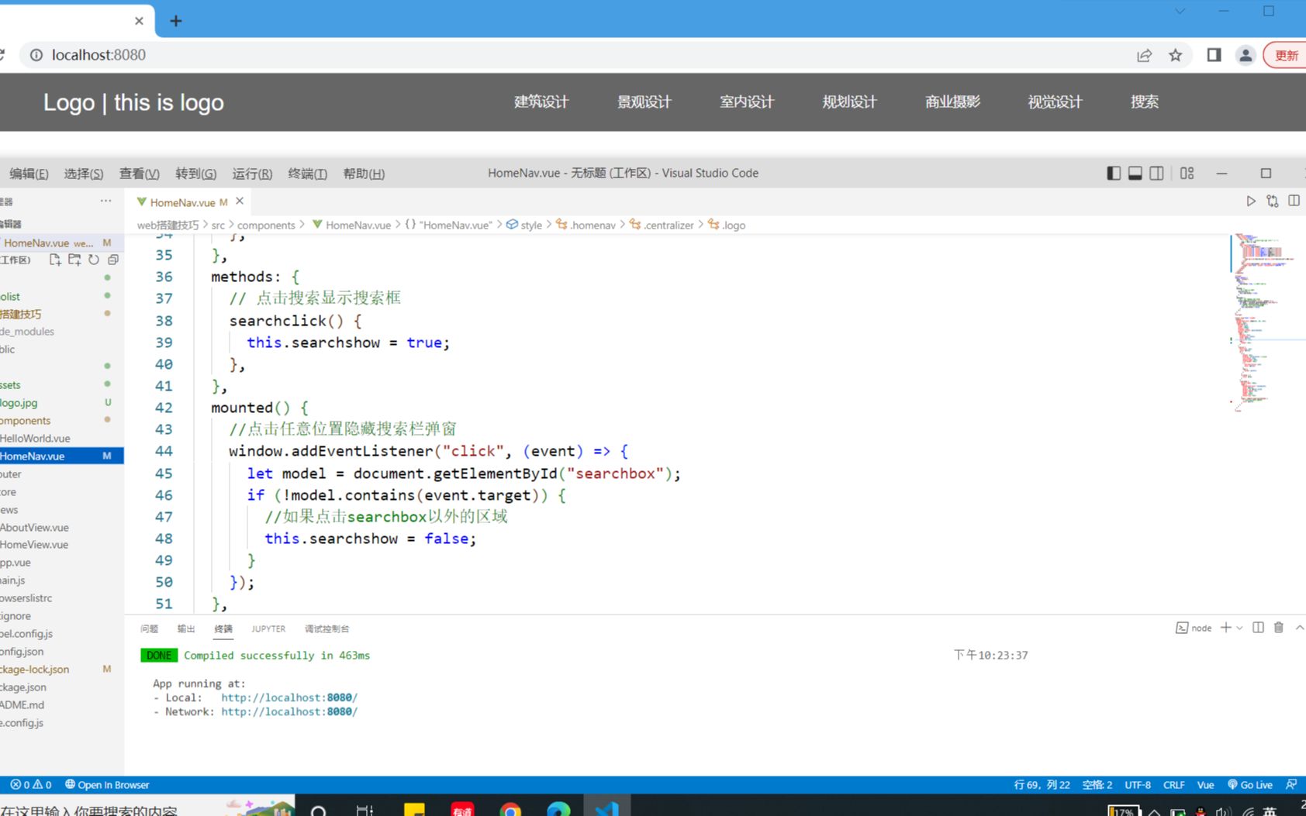Collapse all folders in the explorer
Viewport: 1306px width, 816px height.
click(x=113, y=260)
